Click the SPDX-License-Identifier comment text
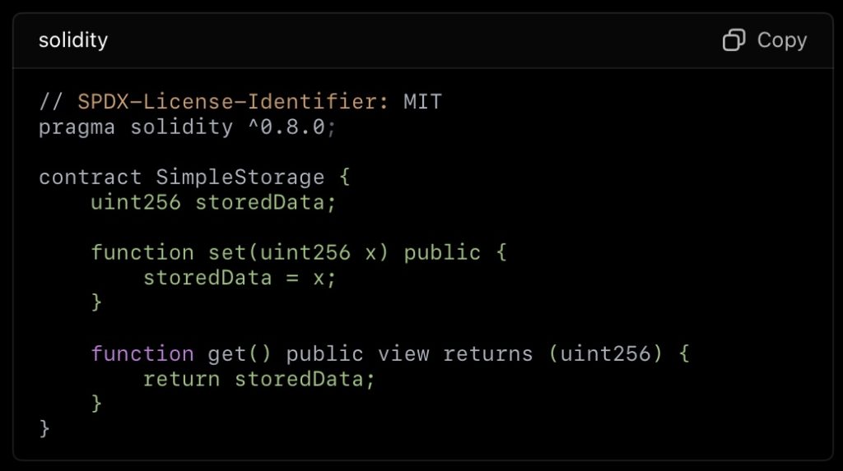Viewport: 843px width, 471px height. coord(233,101)
